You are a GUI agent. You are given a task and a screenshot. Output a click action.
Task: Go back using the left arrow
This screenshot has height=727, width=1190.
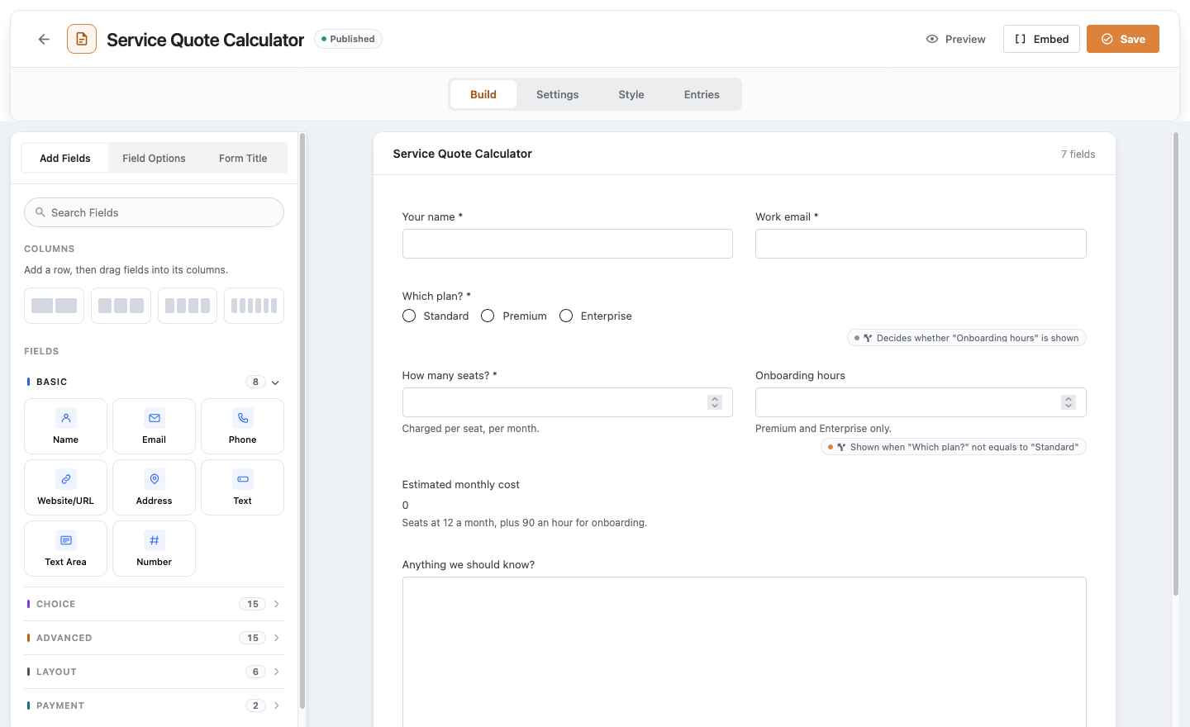[x=44, y=39]
